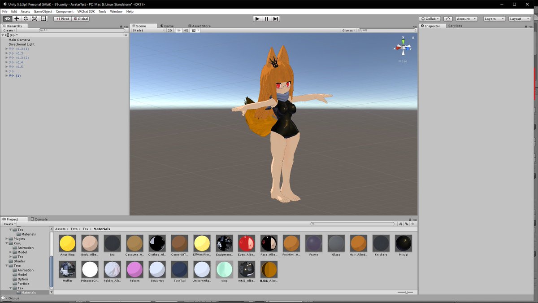This screenshot has height=303, width=538.
Task: Select the Mizugi material thumbnail
Action: click(403, 243)
